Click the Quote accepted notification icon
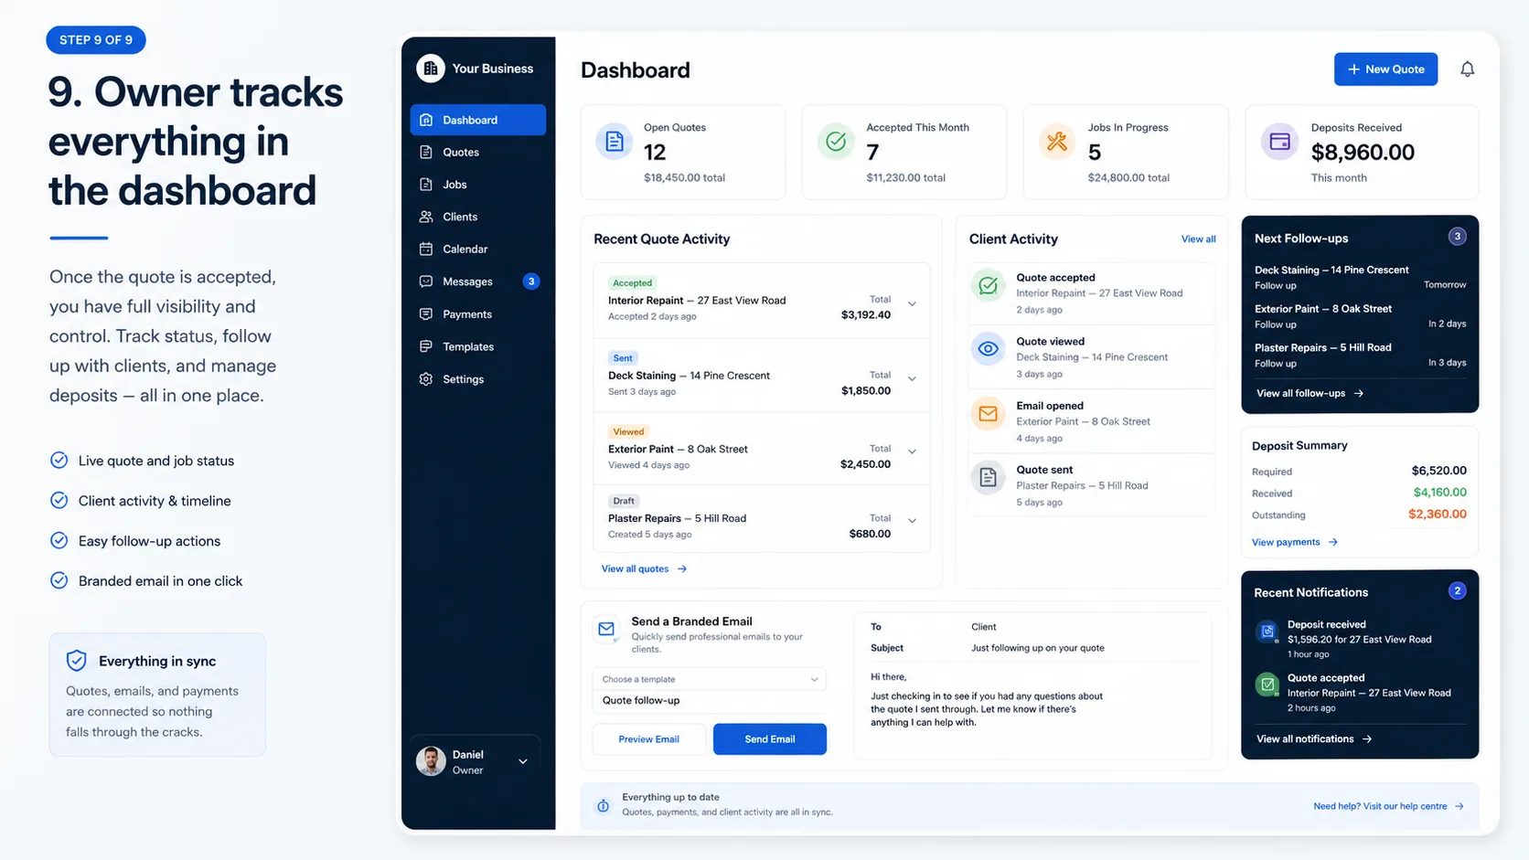 coord(1267,684)
